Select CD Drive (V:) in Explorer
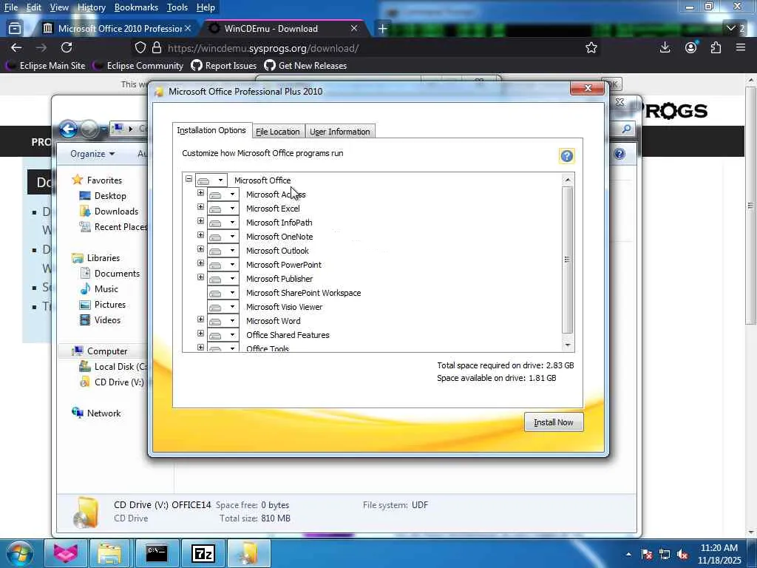Viewport: 757px width, 568px height. point(112,382)
